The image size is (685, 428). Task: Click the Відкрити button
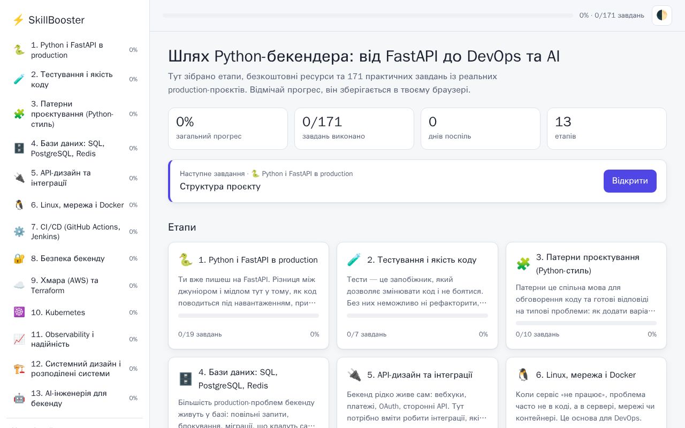(x=630, y=181)
